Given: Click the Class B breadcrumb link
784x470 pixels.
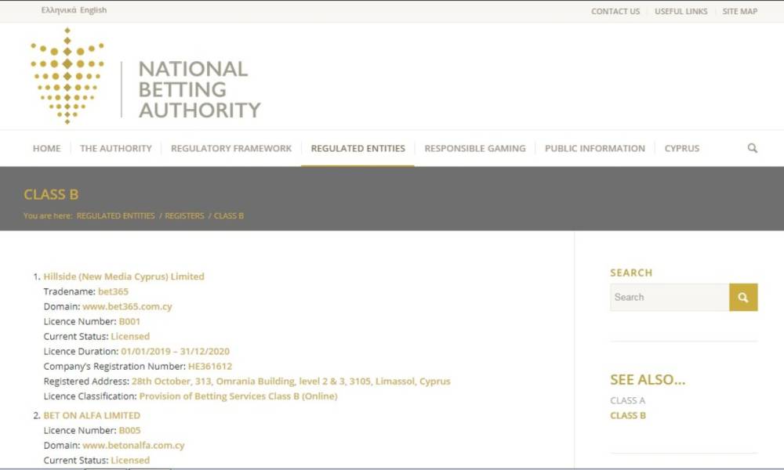Looking at the screenshot, I should click(x=229, y=215).
